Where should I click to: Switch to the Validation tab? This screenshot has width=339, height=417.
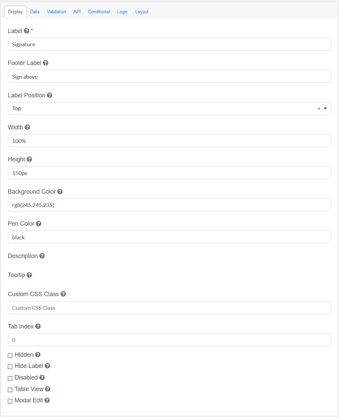pos(56,12)
